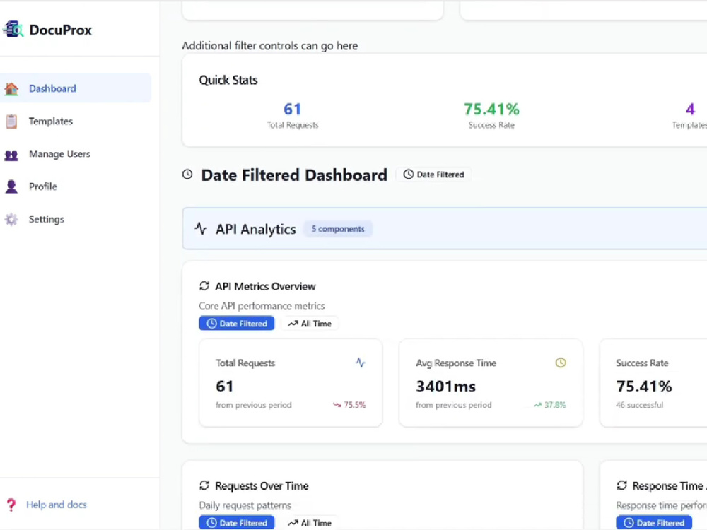This screenshot has height=530, width=707.
Task: Open the Templates menu item
Action: point(76,122)
